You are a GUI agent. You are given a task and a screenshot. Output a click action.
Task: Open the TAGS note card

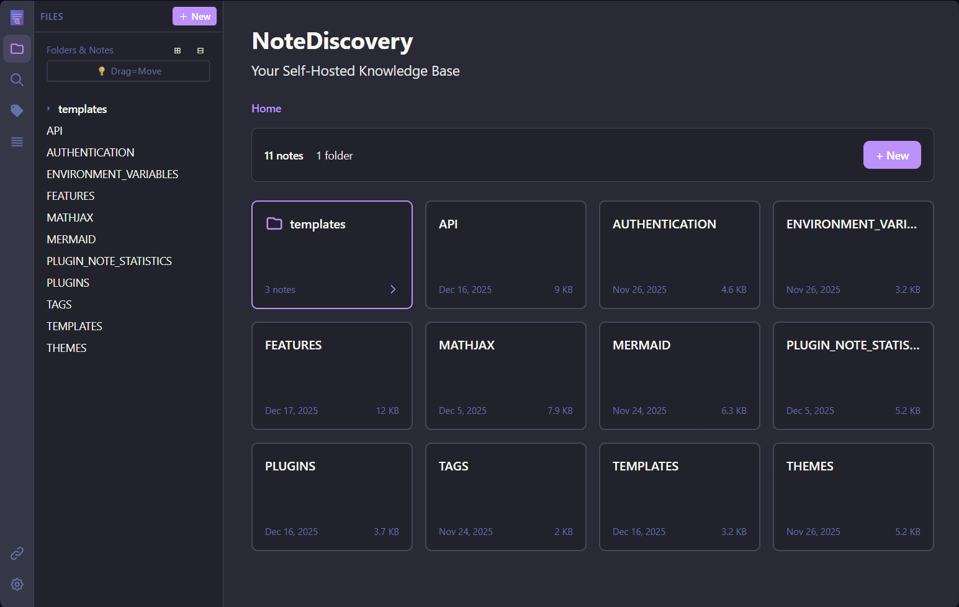505,497
